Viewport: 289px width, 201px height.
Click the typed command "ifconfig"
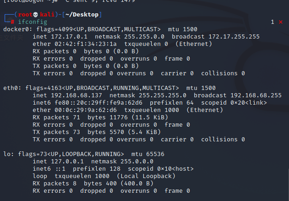(x=33, y=22)
